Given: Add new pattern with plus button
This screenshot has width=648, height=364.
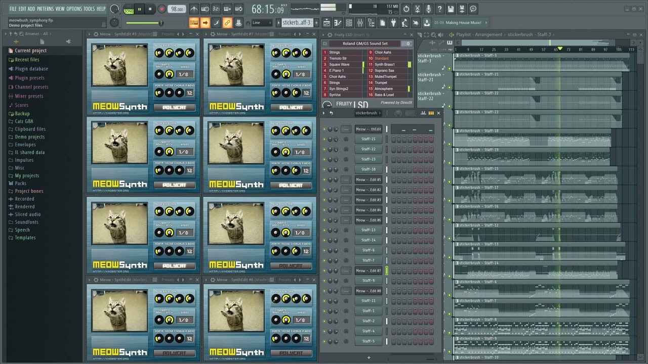Looking at the screenshot, I should pos(317,23).
